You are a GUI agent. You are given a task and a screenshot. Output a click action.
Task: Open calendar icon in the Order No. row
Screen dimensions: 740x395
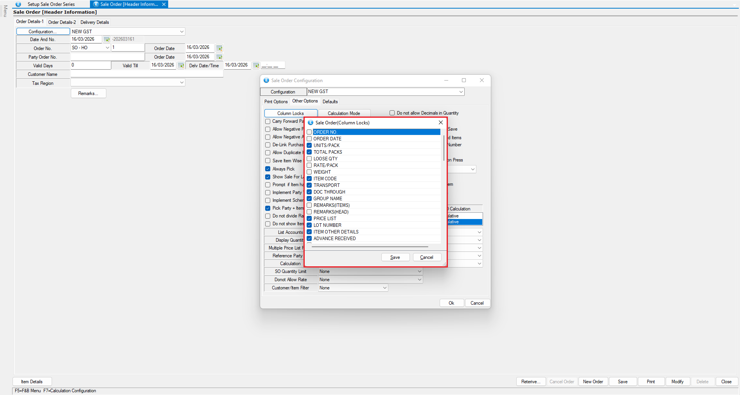(219, 48)
